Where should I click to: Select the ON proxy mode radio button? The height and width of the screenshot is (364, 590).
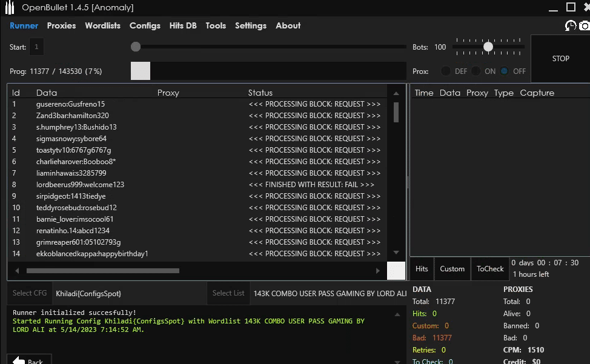click(476, 71)
